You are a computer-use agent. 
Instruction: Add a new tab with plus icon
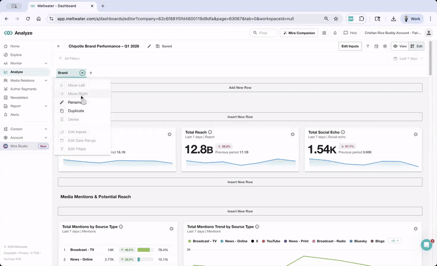point(91,73)
